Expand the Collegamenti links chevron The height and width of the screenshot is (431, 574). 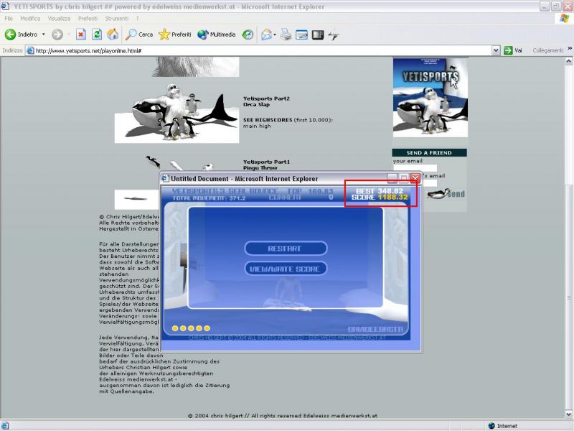(570, 48)
